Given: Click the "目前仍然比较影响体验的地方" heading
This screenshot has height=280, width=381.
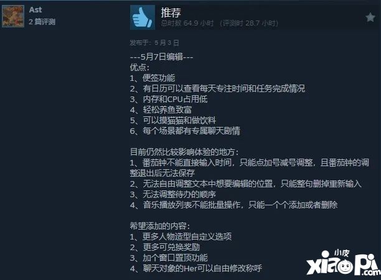Looking at the screenshot, I should [x=184, y=152].
